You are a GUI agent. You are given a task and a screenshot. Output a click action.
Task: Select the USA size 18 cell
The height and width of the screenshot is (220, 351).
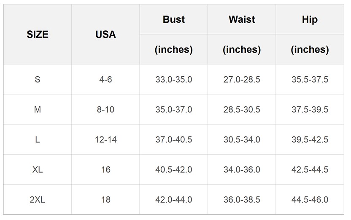[x=105, y=200]
